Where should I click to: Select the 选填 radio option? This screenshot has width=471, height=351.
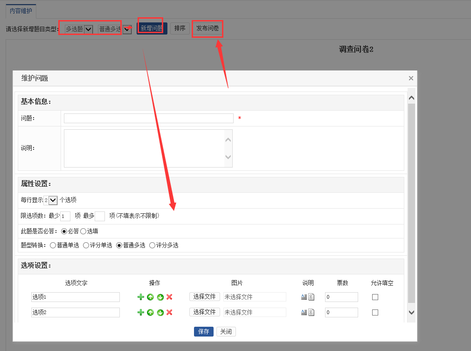[x=83, y=231]
